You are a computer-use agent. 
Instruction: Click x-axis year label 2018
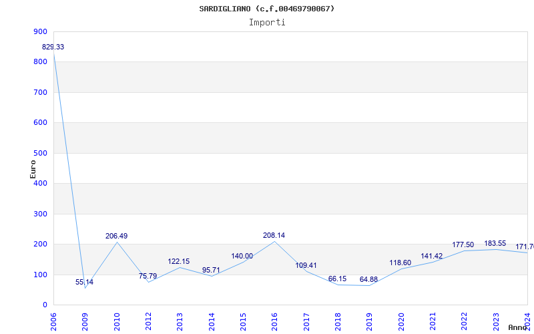coord(338,321)
